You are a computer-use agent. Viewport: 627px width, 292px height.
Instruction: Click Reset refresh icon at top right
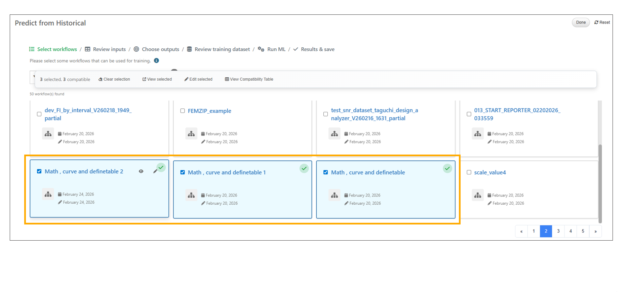(596, 23)
